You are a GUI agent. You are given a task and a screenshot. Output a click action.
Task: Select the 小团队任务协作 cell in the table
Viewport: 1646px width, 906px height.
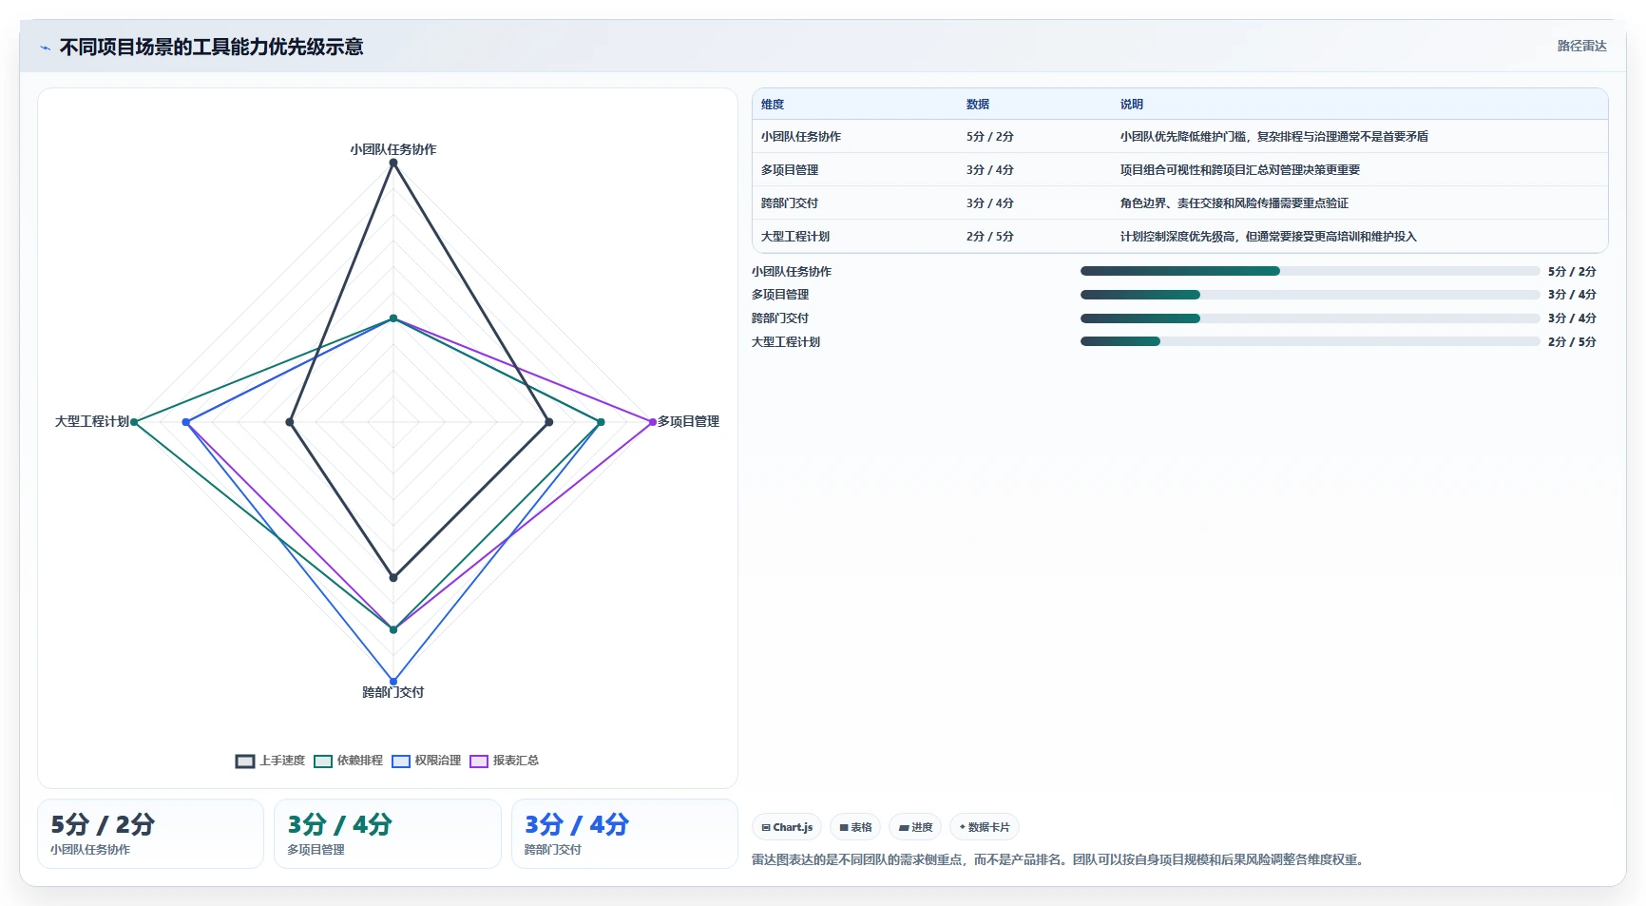[x=801, y=137]
